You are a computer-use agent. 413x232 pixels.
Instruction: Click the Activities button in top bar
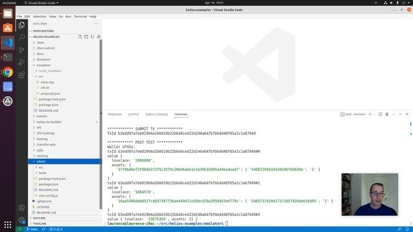[9, 3]
